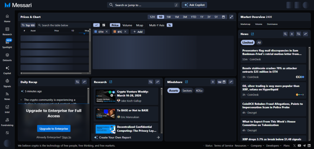Viewport: 314px width, 149px height.
Task: Click the Sign In link
Action: [66, 137]
